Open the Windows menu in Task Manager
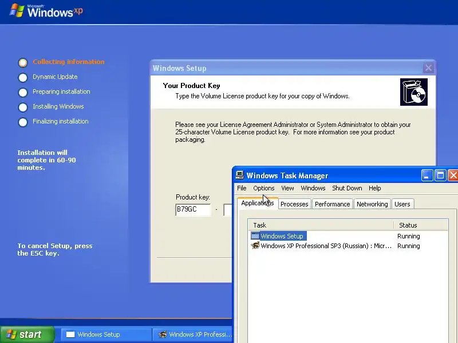This screenshot has width=458, height=343. point(313,188)
